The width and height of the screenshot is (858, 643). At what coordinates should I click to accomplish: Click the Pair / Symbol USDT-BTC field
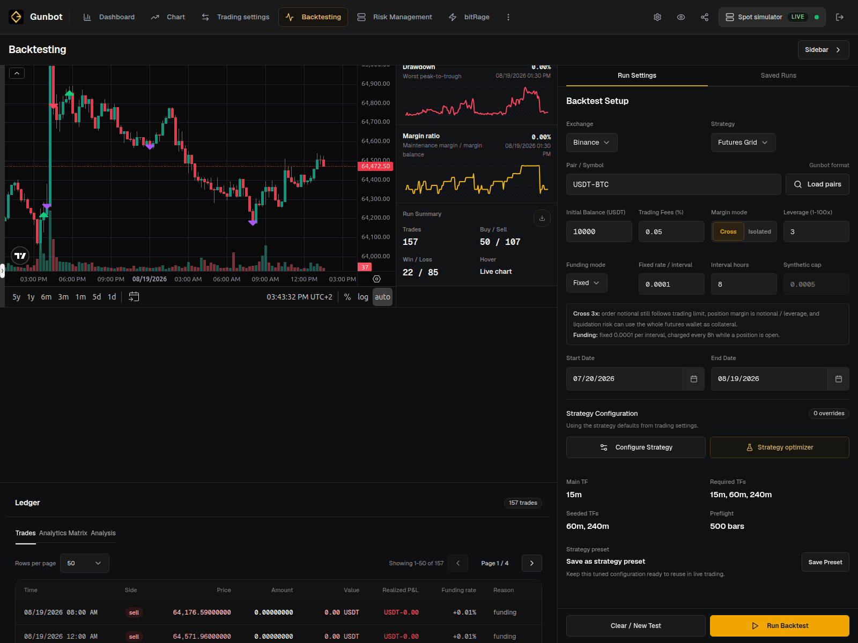coord(674,184)
